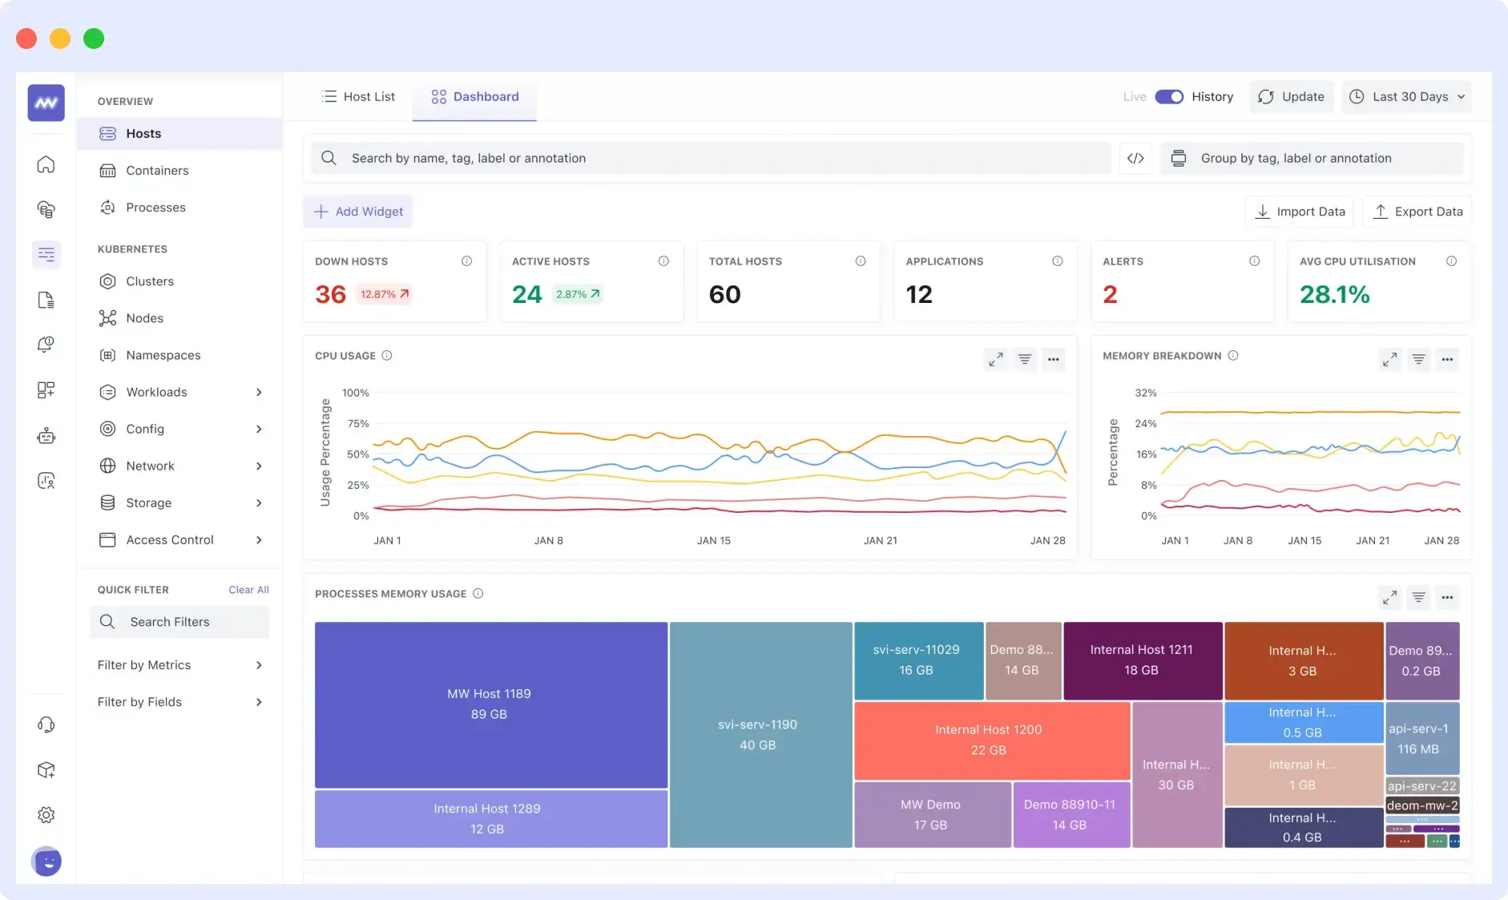This screenshot has height=900, width=1508.
Task: Click the Export Data button
Action: [x=1416, y=211]
